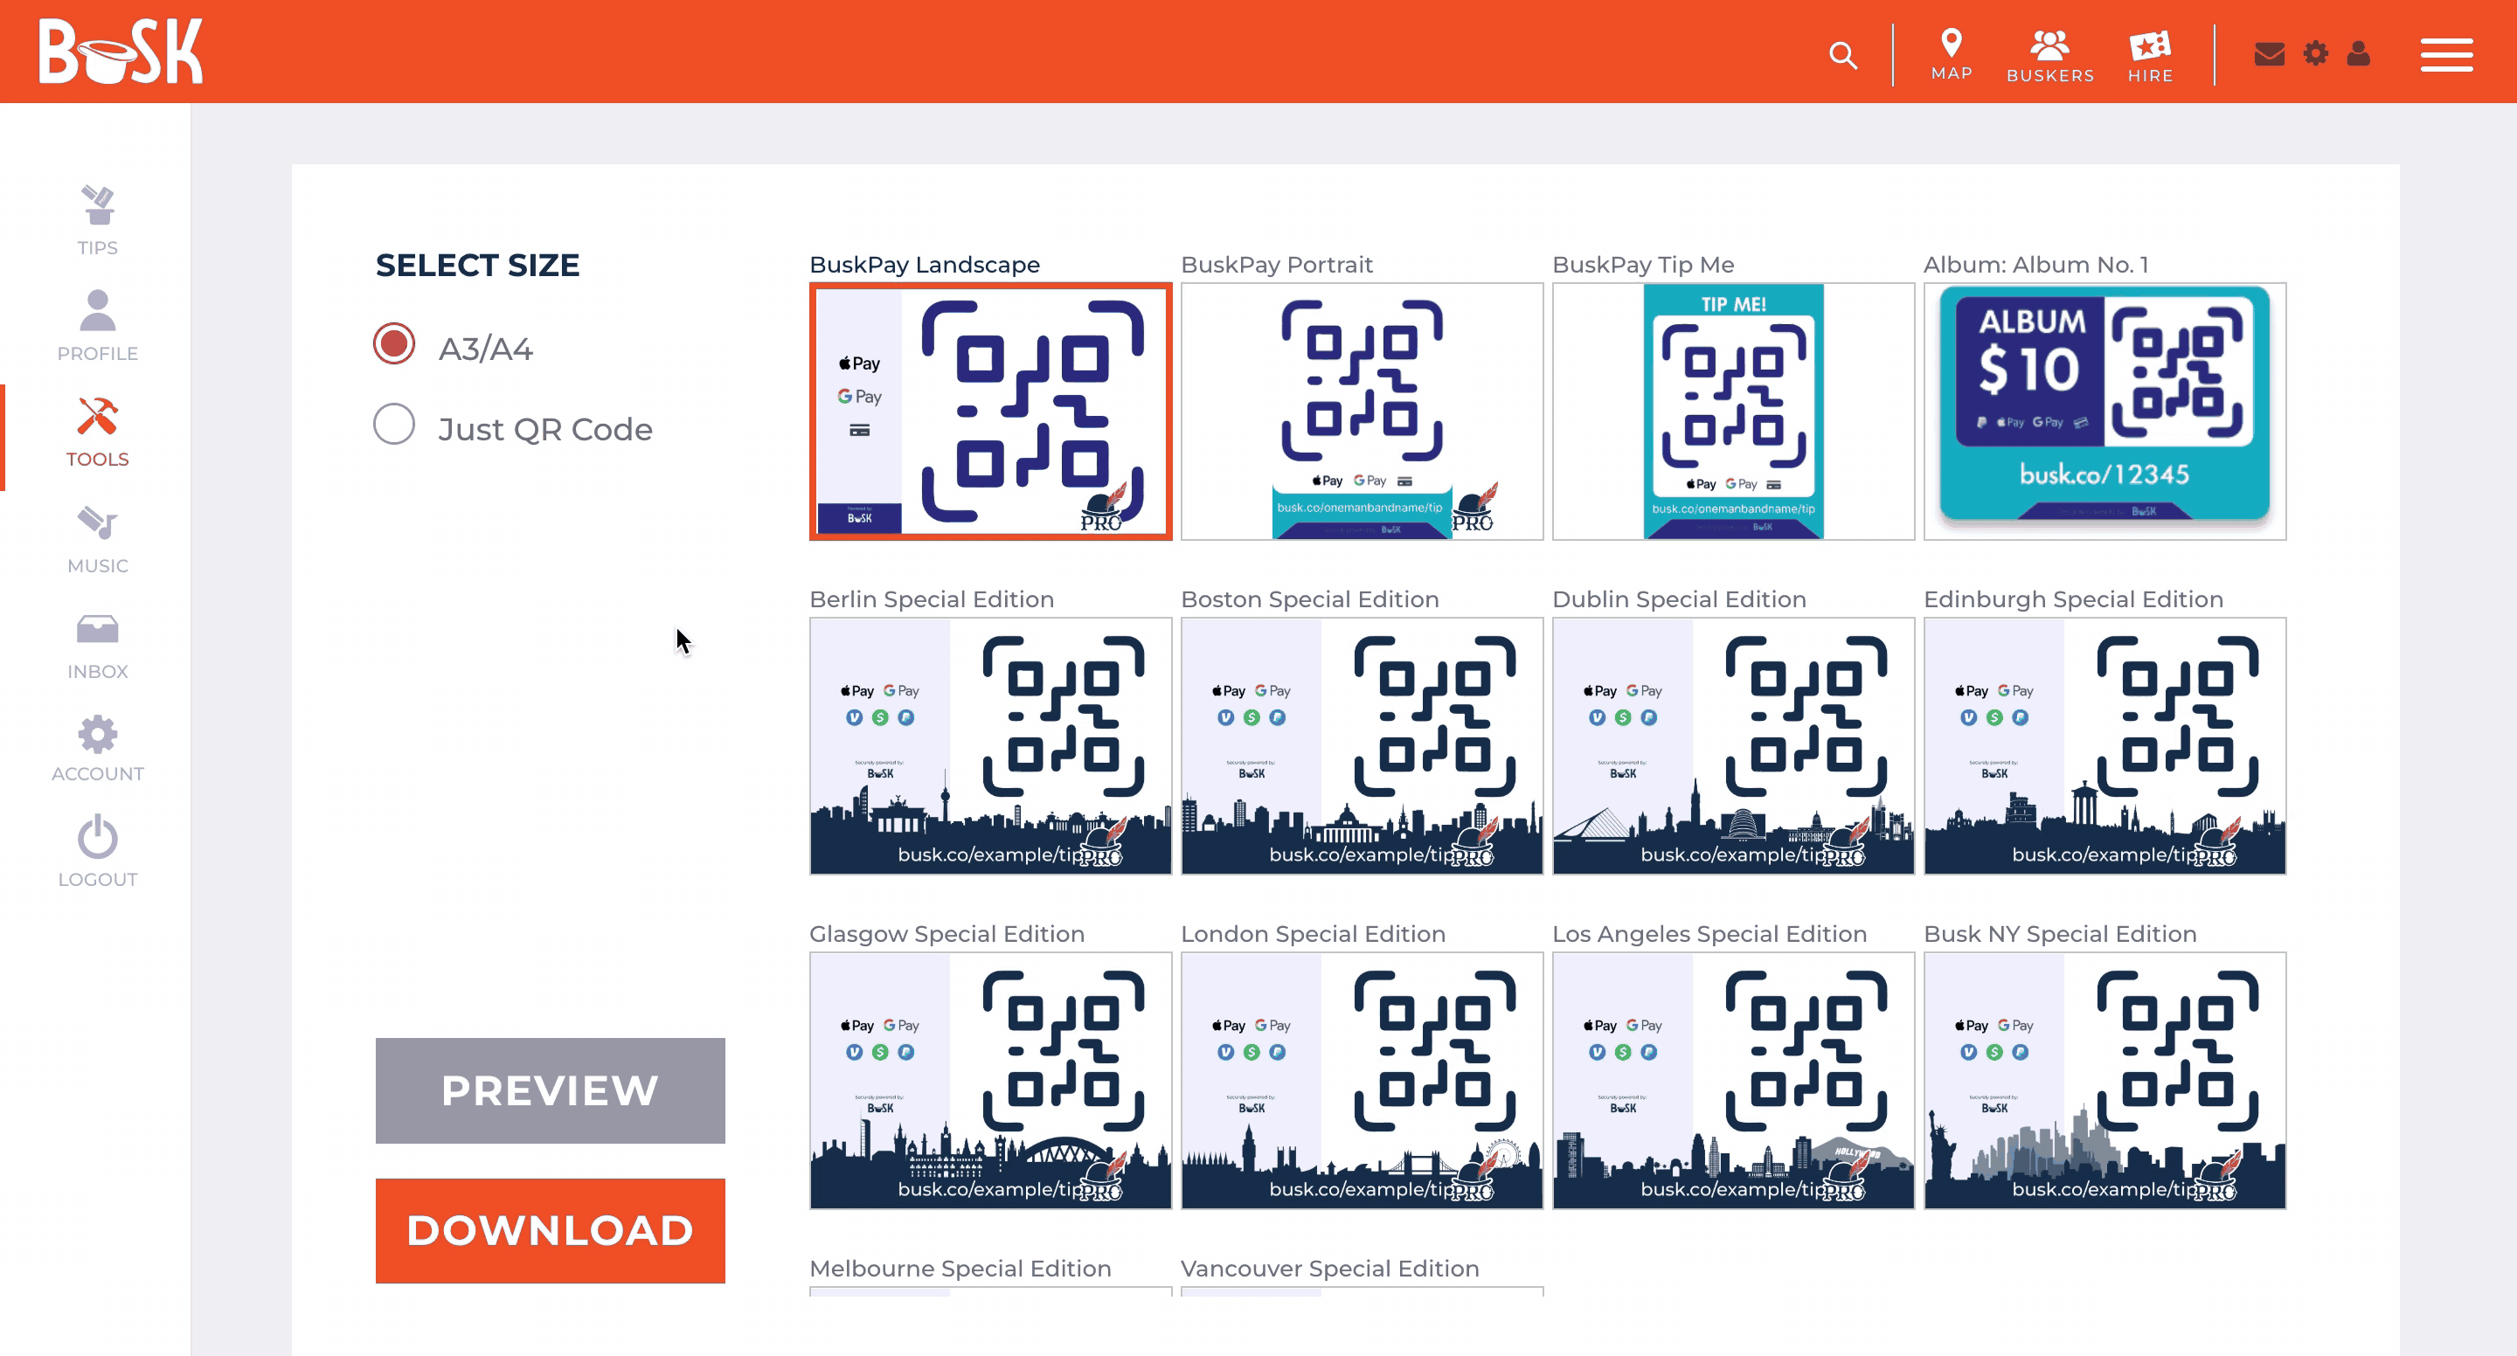Select the A3/A4 size radio button

(394, 344)
